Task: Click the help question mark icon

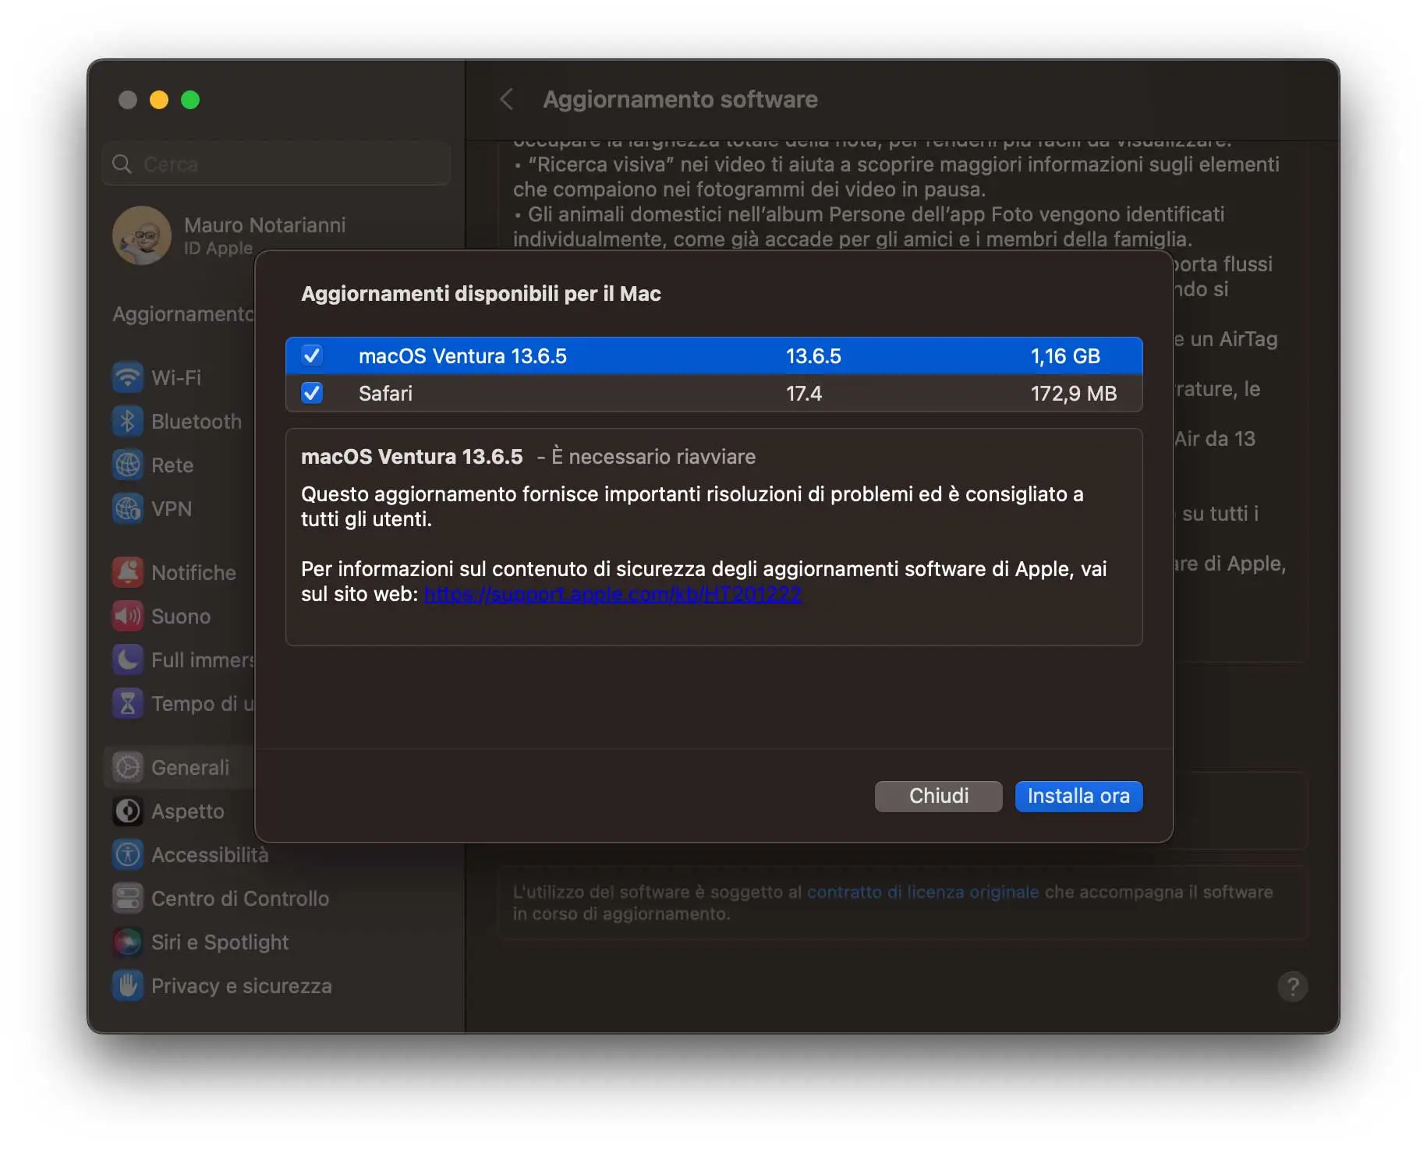Action: click(x=1292, y=987)
